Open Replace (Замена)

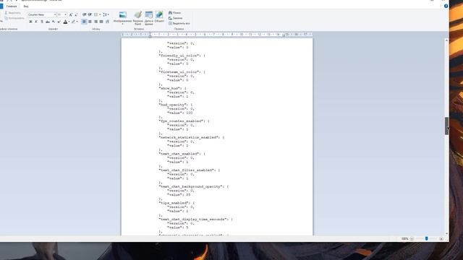(175, 18)
